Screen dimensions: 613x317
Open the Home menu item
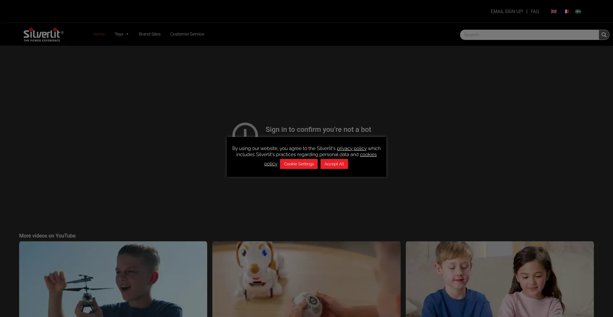point(99,34)
